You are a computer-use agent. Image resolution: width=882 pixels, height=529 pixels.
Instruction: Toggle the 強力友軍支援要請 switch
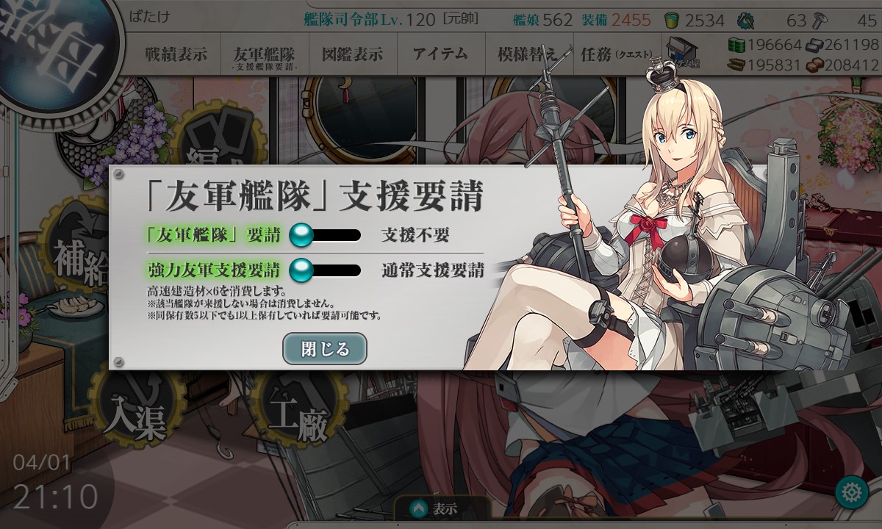click(325, 270)
